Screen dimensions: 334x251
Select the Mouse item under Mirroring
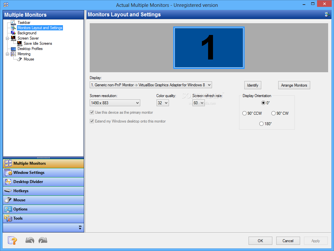[x=29, y=59]
